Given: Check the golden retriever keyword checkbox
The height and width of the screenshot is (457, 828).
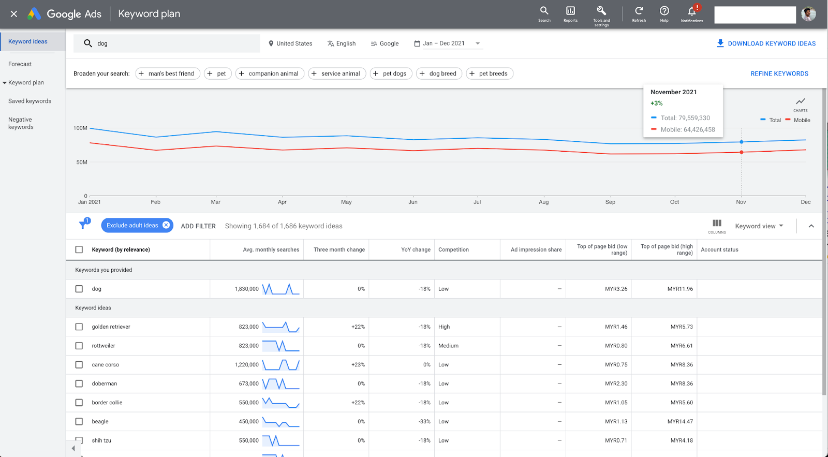Looking at the screenshot, I should [79, 327].
